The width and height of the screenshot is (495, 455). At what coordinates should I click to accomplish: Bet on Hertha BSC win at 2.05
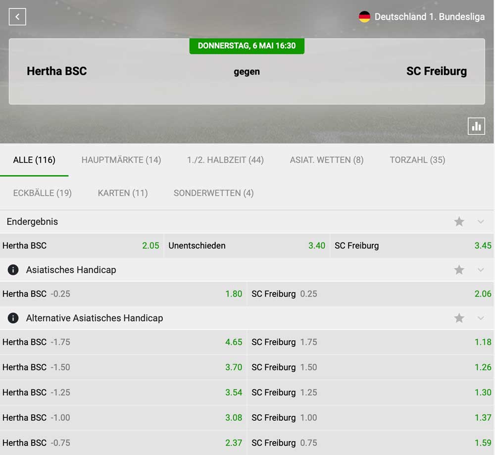tap(82, 246)
